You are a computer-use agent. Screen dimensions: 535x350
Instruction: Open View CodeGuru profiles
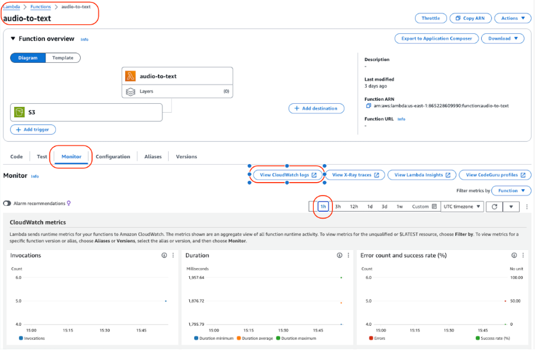coord(495,175)
